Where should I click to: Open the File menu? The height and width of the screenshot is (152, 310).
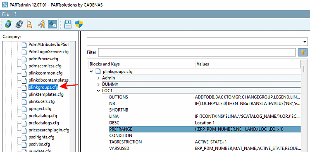click(x=5, y=14)
